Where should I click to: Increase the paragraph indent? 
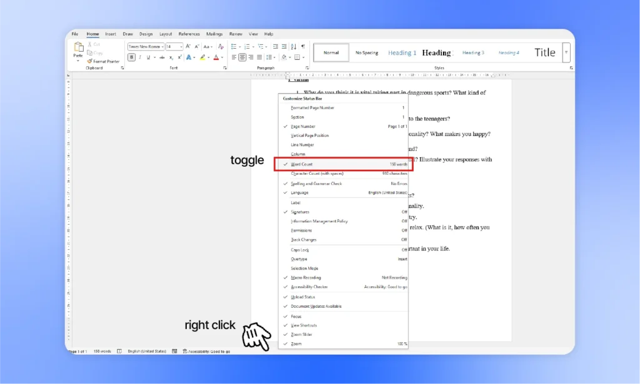(x=284, y=46)
